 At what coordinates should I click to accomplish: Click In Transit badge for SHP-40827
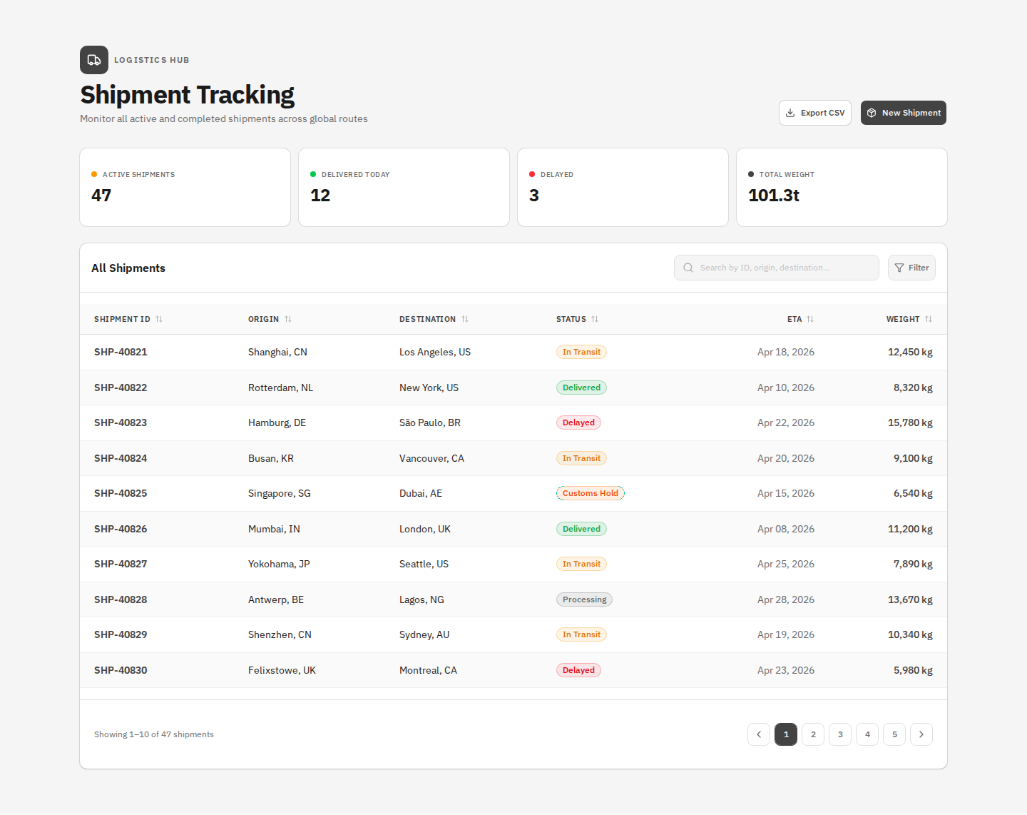[581, 564]
